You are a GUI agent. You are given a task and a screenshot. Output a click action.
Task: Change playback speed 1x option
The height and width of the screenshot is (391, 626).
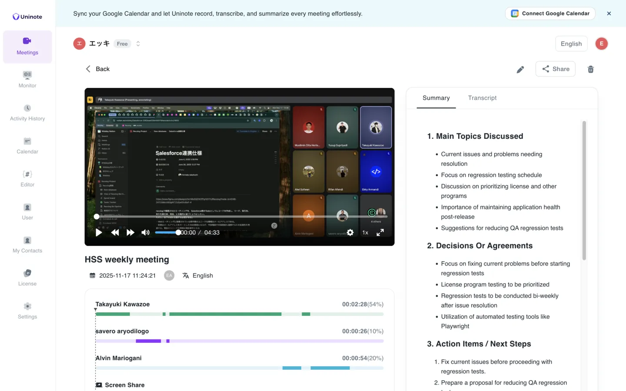(x=365, y=233)
